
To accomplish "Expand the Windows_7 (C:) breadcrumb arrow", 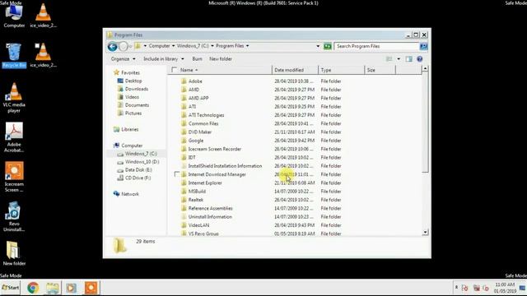I will point(212,46).
